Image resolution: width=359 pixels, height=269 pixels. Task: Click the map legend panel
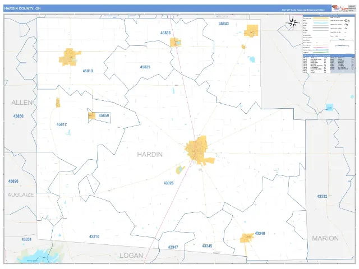coord(329,34)
